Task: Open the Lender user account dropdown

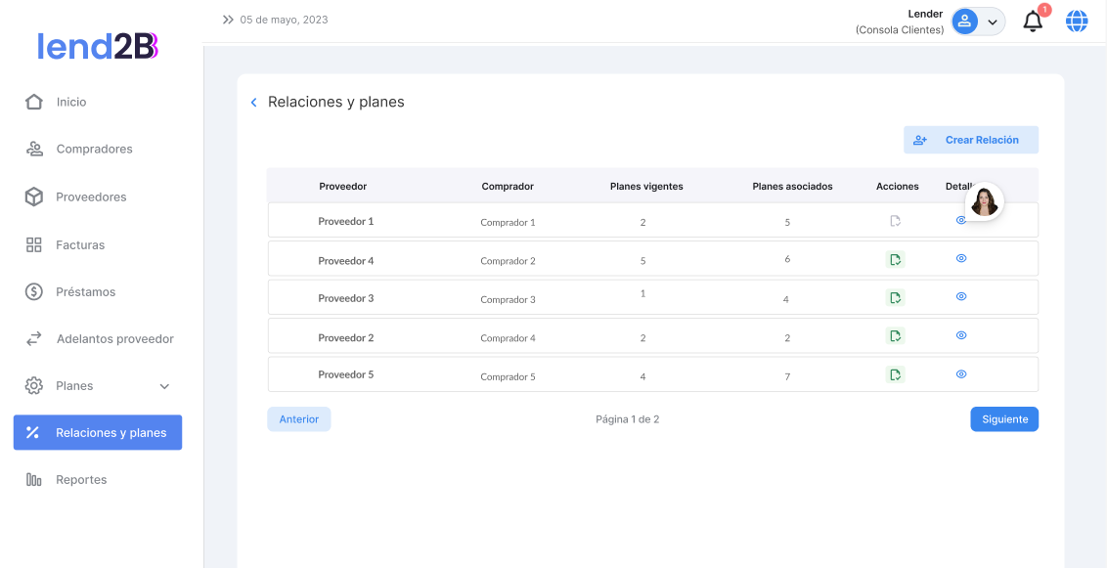Action: click(978, 22)
